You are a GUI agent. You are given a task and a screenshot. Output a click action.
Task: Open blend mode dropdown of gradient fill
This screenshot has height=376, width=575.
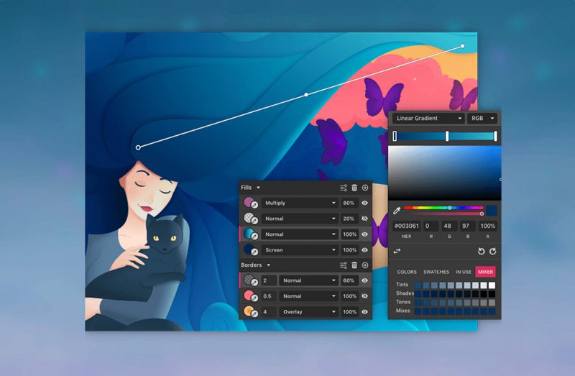(300, 234)
